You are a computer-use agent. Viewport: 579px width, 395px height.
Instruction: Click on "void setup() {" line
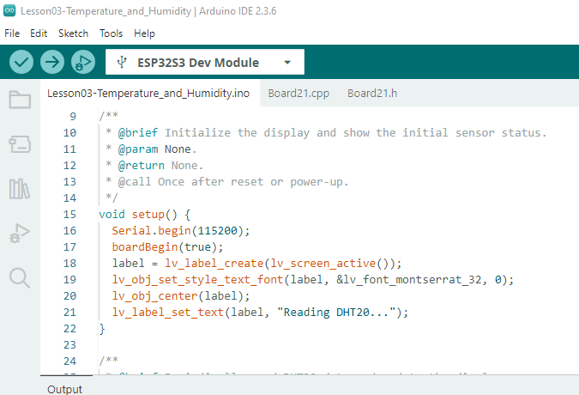(145, 215)
